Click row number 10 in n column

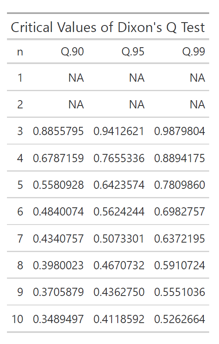click(17, 319)
